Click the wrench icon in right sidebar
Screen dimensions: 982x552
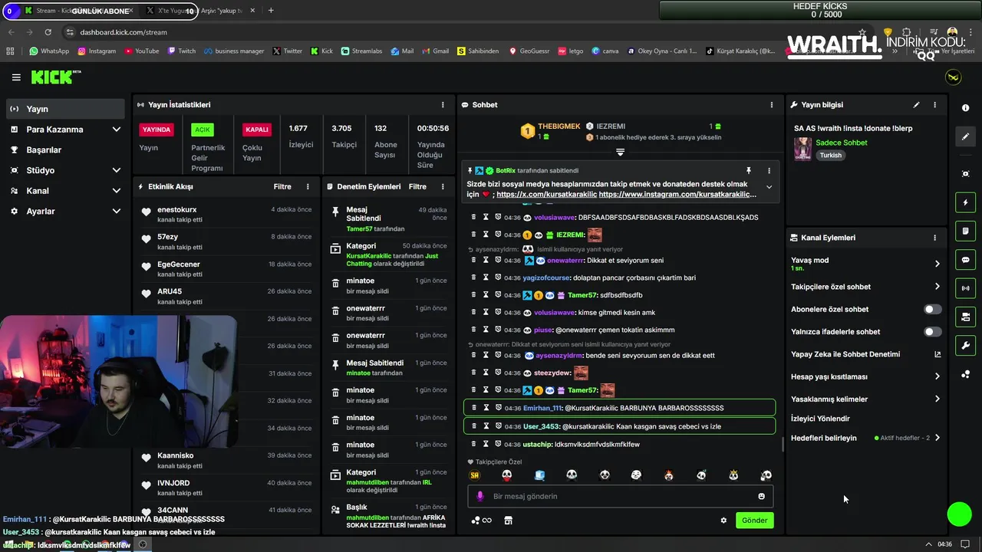pos(966,346)
